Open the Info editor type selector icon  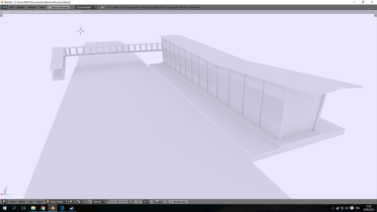point(4,7)
